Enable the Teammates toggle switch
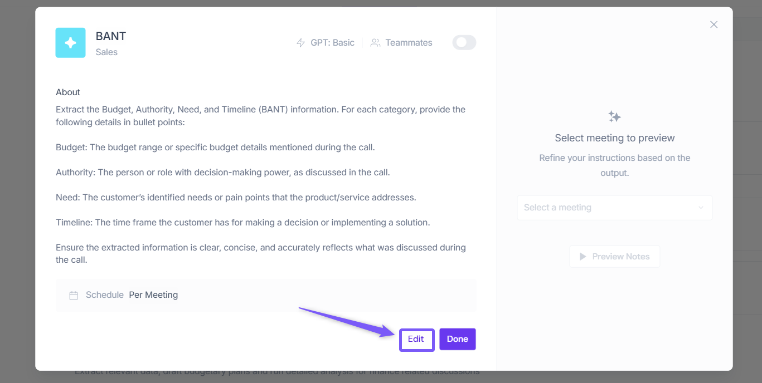 click(464, 43)
